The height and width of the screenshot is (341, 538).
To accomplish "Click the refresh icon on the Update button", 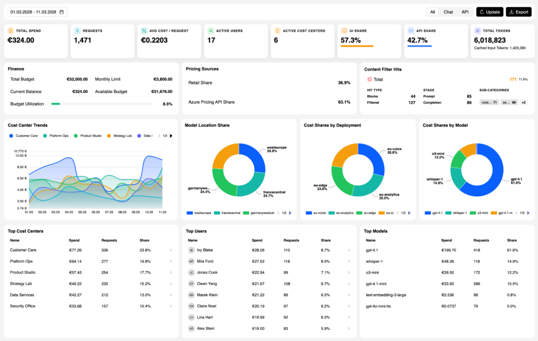I will [481, 11].
